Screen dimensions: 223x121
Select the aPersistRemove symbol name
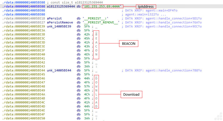click(x=60, y=22)
